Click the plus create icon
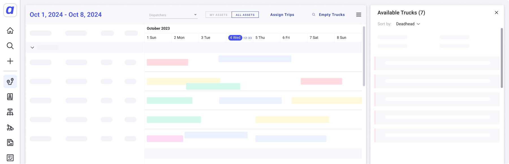Viewport: 509px width, 164px height. pos(10,61)
